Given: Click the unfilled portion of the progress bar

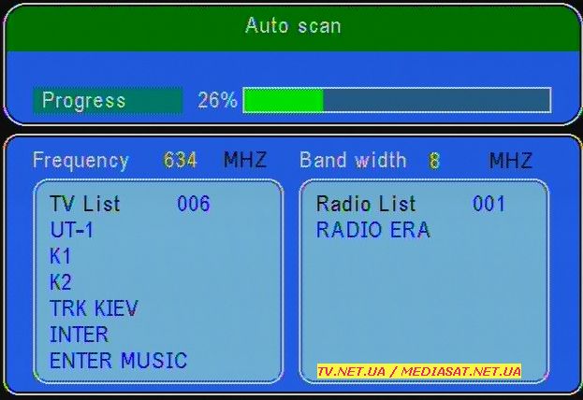Looking at the screenshot, I should coord(435,100).
